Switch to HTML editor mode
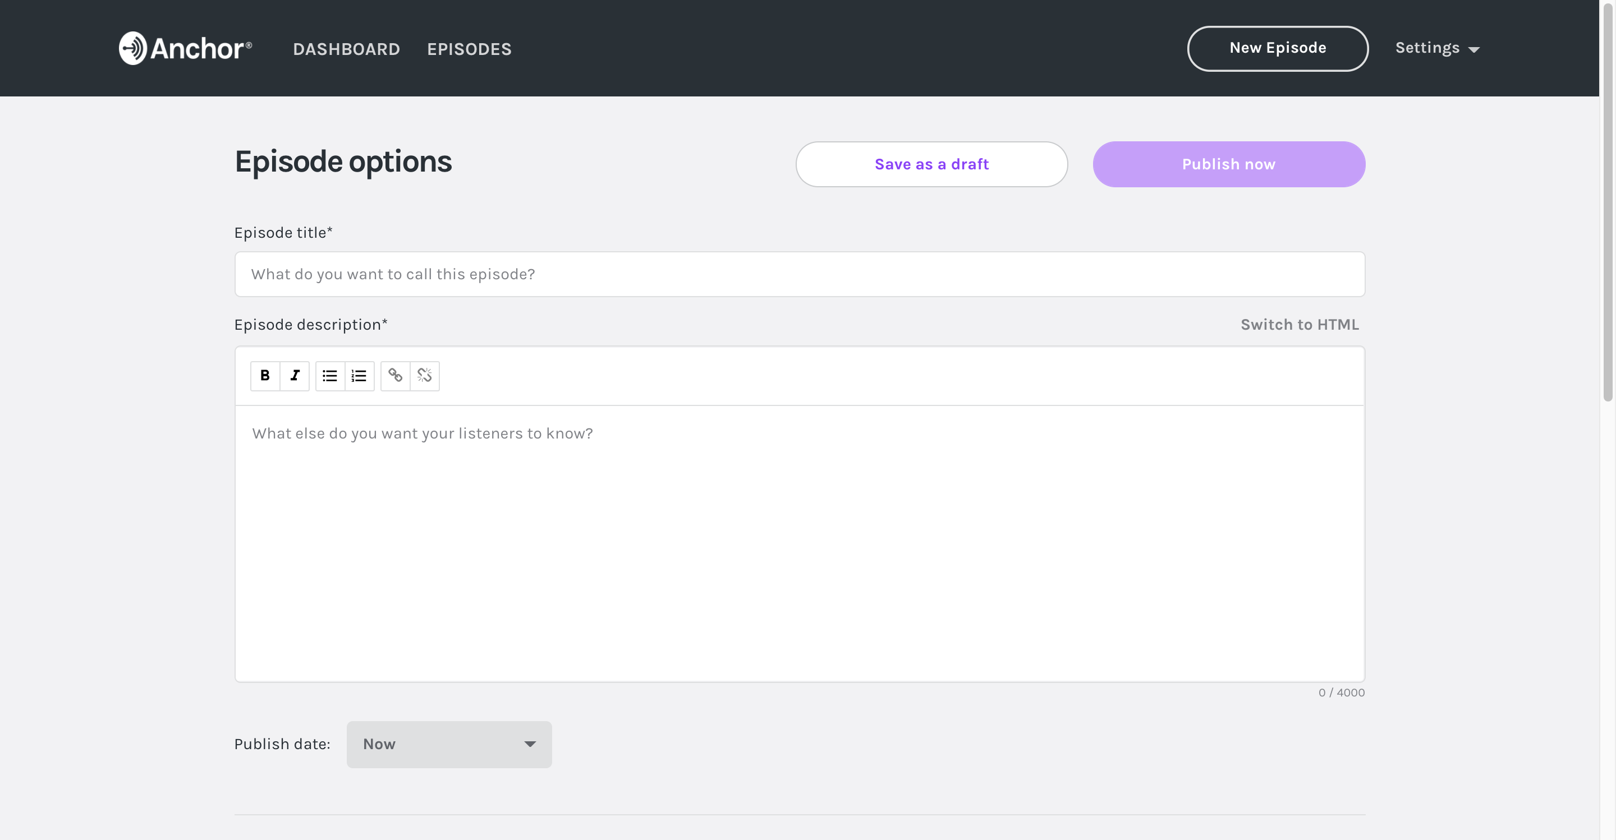Screen dimensions: 1616x840 [x=1300, y=324]
